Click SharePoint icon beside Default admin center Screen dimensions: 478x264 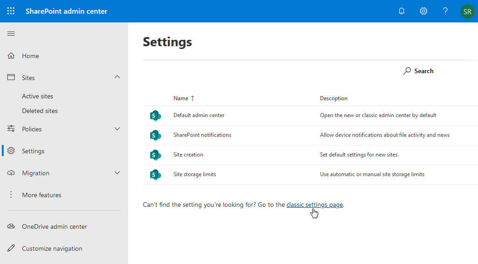[156, 115]
